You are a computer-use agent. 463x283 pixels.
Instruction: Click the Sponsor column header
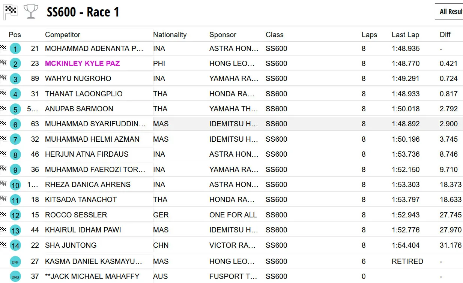pyautogui.click(x=222, y=35)
